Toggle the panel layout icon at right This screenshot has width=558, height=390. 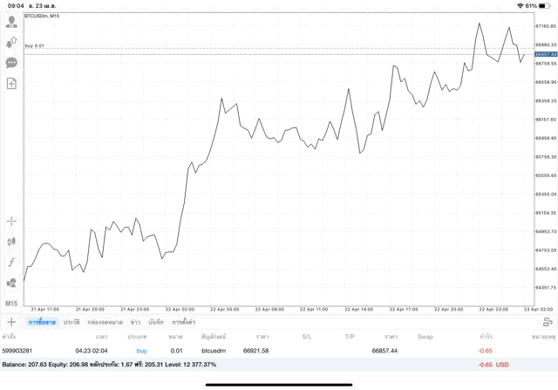pyautogui.click(x=548, y=322)
